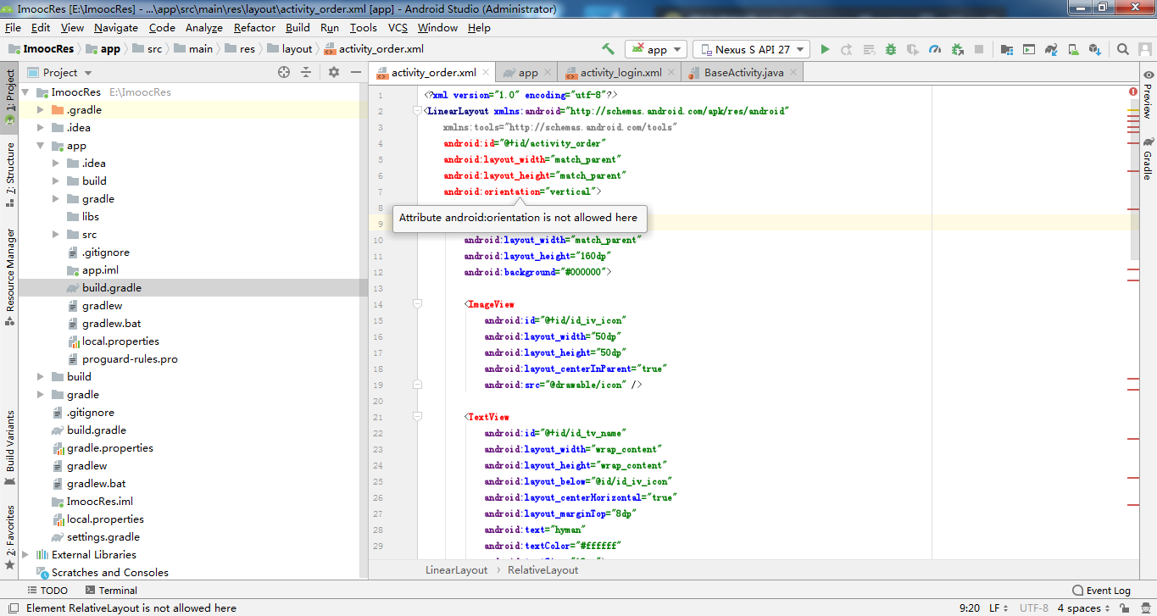1157x616 pixels.
Task: Open Project Structure from toolbar icon
Action: pos(1006,49)
